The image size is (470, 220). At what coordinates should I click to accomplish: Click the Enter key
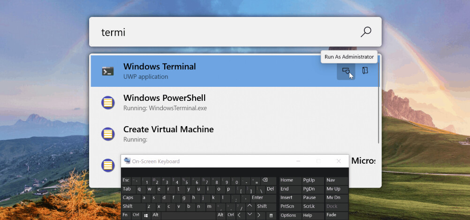click(x=264, y=198)
